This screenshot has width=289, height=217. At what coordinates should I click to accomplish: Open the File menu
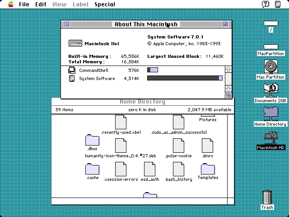pyautogui.click(x=24, y=4)
